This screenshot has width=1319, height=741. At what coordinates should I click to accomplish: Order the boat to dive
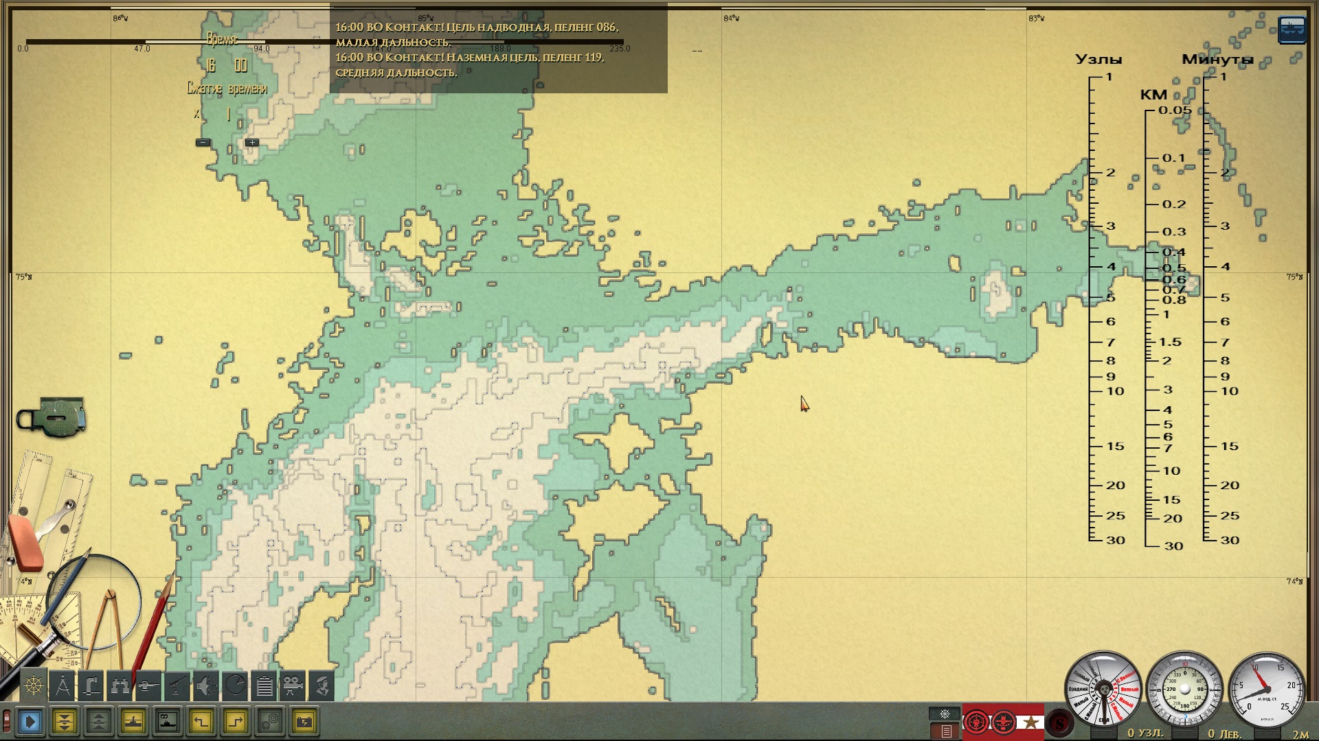tap(65, 722)
